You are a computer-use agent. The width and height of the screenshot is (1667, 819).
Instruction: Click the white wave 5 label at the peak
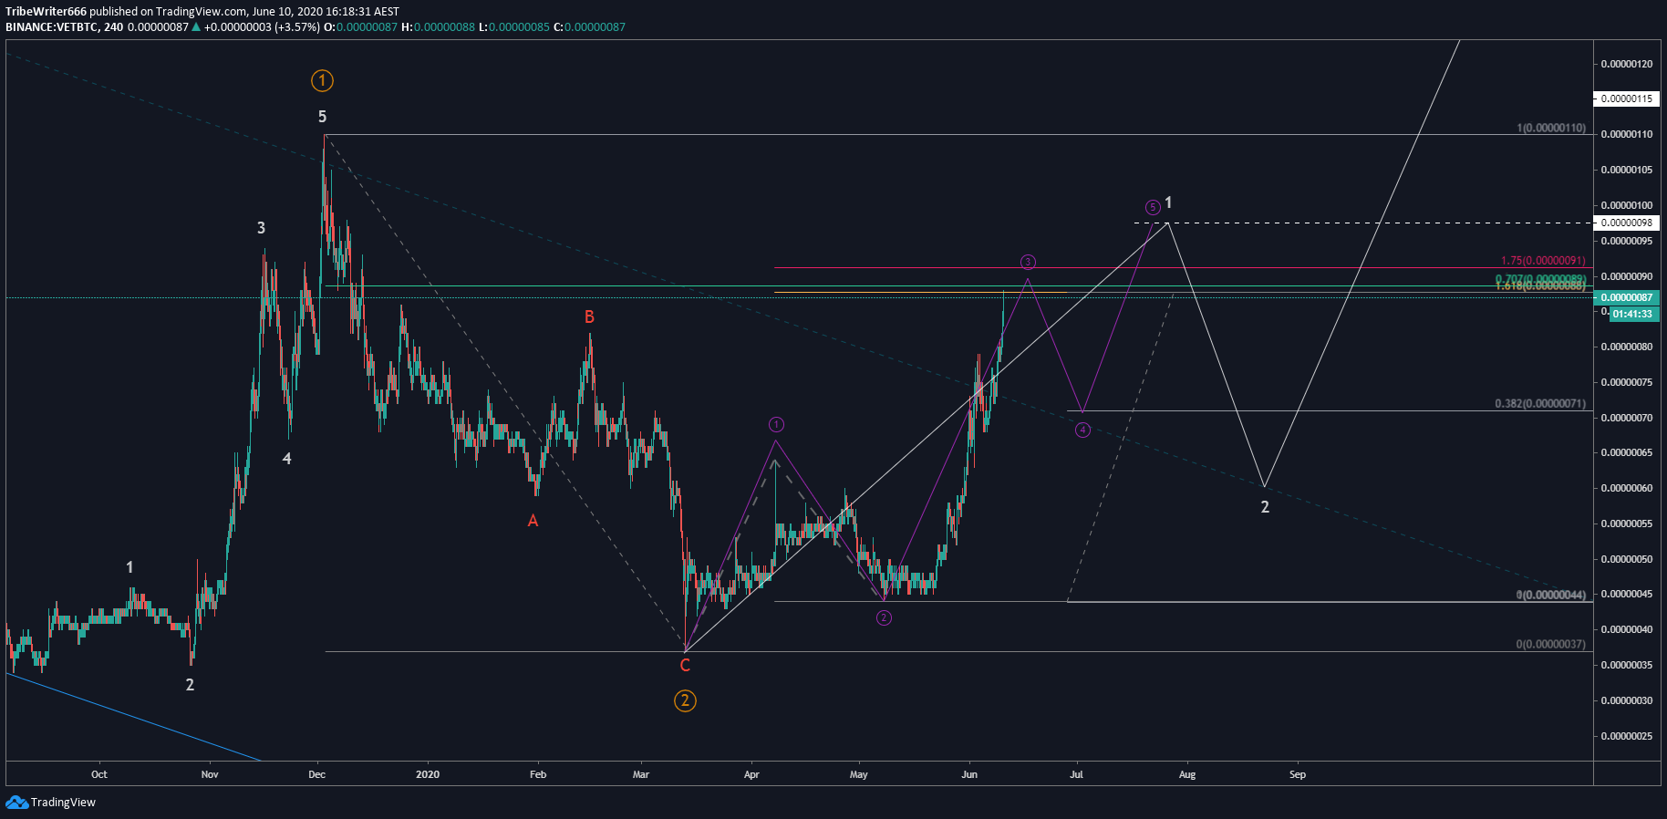pyautogui.click(x=322, y=117)
